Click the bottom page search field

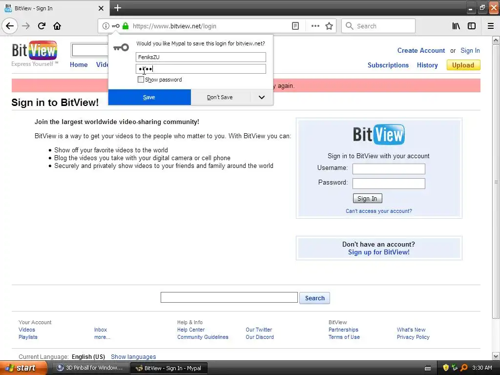[229, 297]
